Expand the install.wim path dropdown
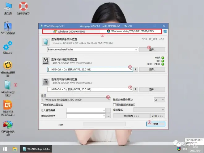Image resolution: width=204 pixels, height=153 pixels. [136, 49]
